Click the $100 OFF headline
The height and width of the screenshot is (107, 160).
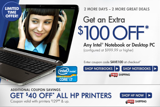pos(113,33)
